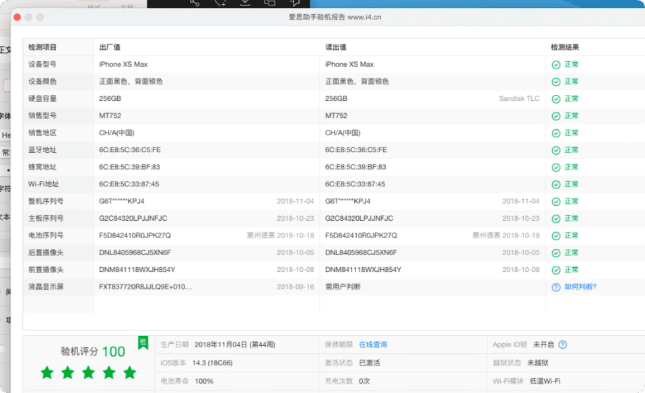
Task: Close the 爱思助手验机报告 window
Action: [18, 17]
